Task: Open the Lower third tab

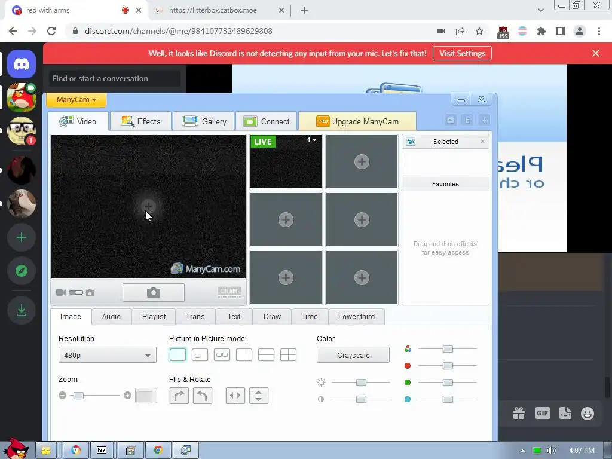Action: (x=356, y=317)
